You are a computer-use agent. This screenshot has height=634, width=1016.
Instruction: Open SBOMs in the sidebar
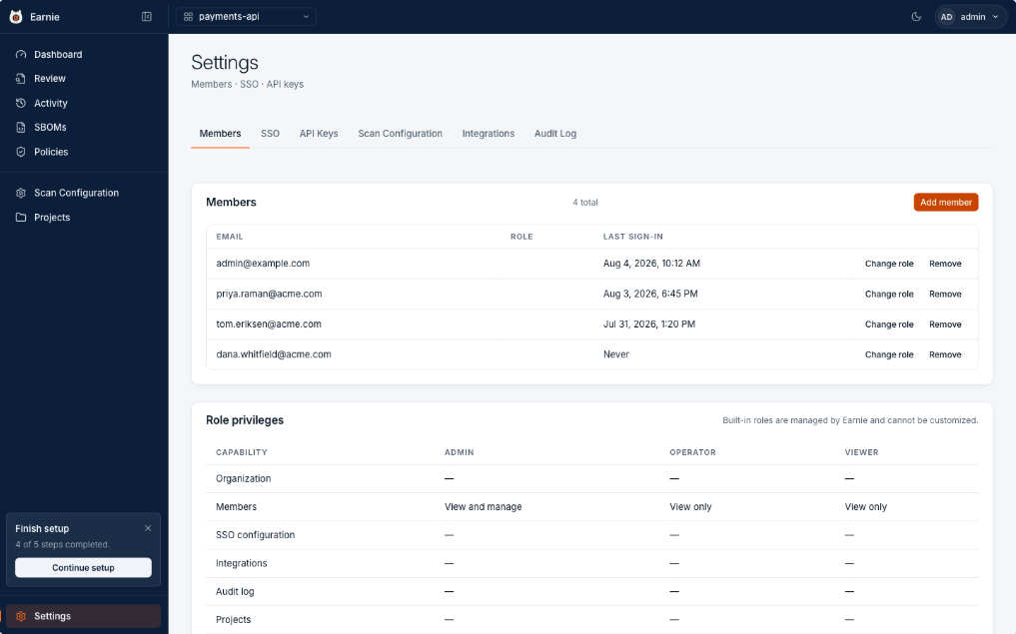click(x=84, y=127)
